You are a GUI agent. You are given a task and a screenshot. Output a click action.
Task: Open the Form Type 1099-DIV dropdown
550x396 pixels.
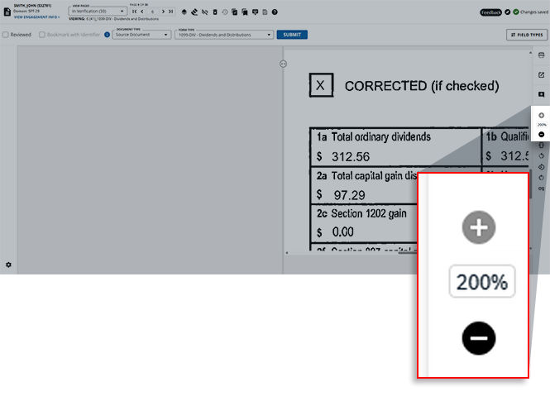coord(224,35)
